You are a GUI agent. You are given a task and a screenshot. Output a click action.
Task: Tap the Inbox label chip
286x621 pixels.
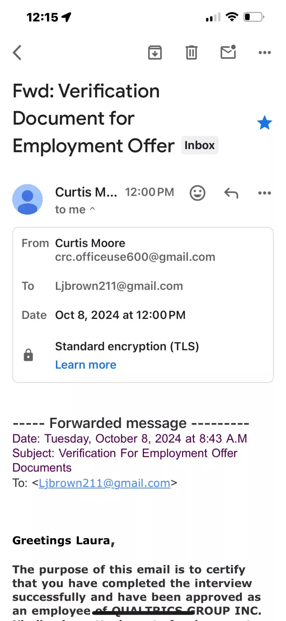[x=200, y=145]
